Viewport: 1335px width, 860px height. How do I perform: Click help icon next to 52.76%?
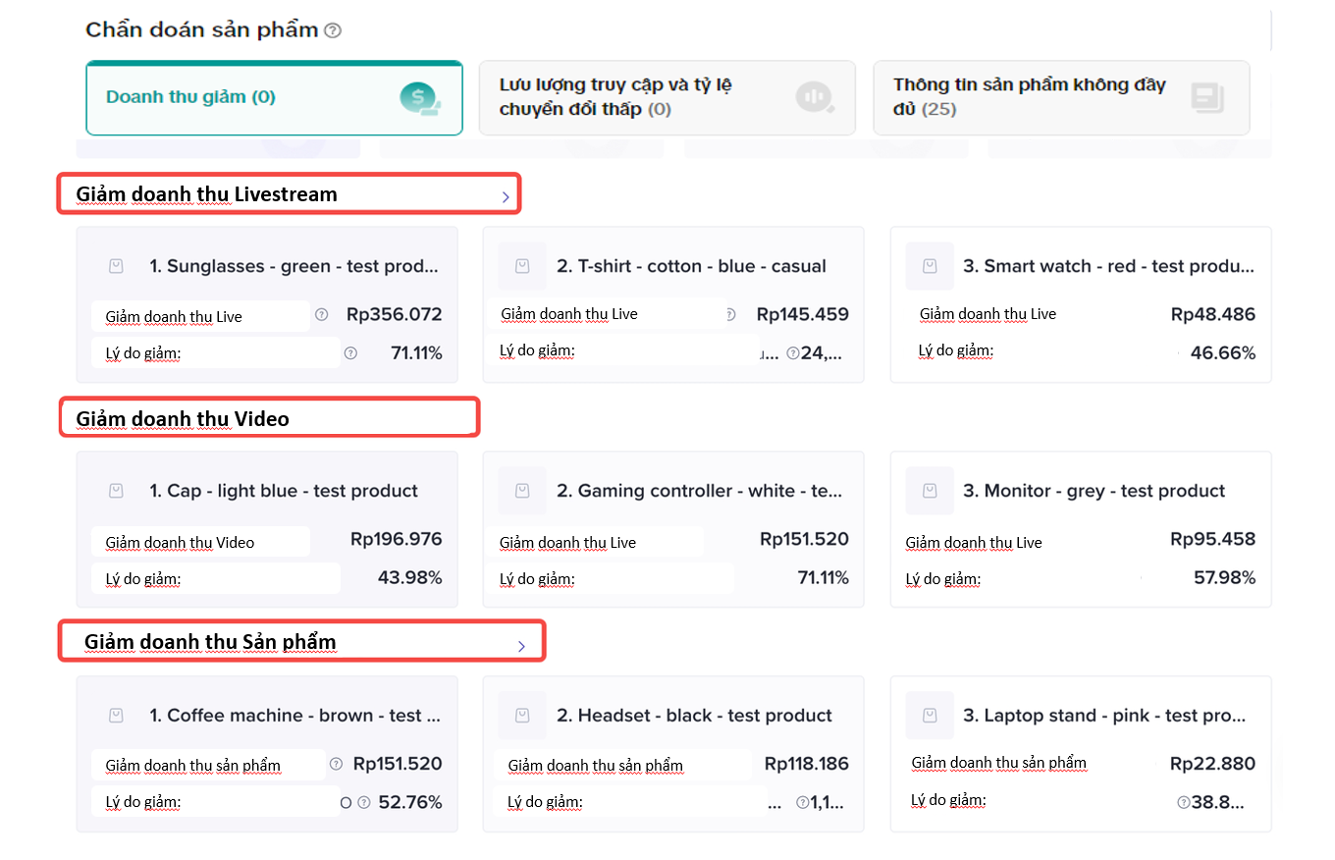tap(364, 802)
